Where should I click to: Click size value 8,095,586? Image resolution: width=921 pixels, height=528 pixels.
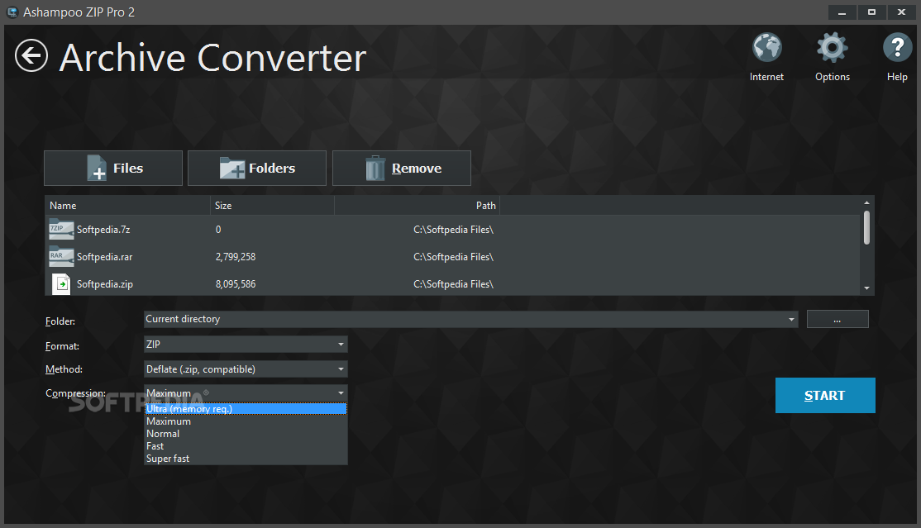[236, 284]
